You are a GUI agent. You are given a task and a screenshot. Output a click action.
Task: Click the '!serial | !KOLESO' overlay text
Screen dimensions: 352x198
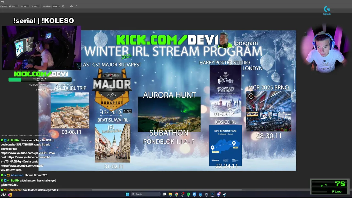click(x=43, y=21)
